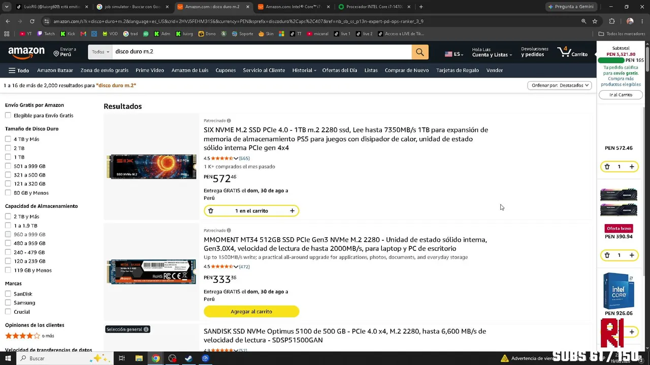Check the SanDisk brand filter
The image size is (650, 365).
coord(8,294)
